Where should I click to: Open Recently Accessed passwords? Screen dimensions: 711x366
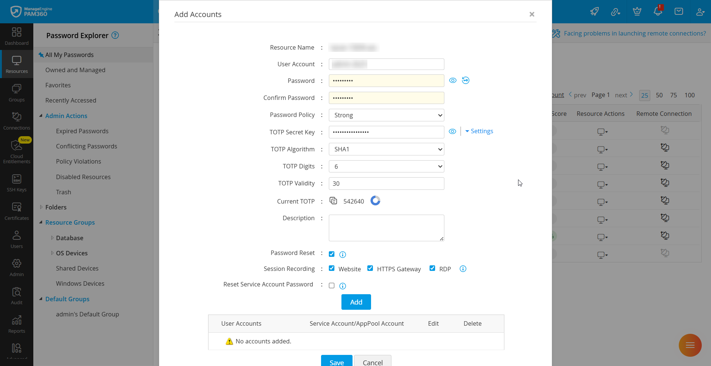click(x=70, y=100)
